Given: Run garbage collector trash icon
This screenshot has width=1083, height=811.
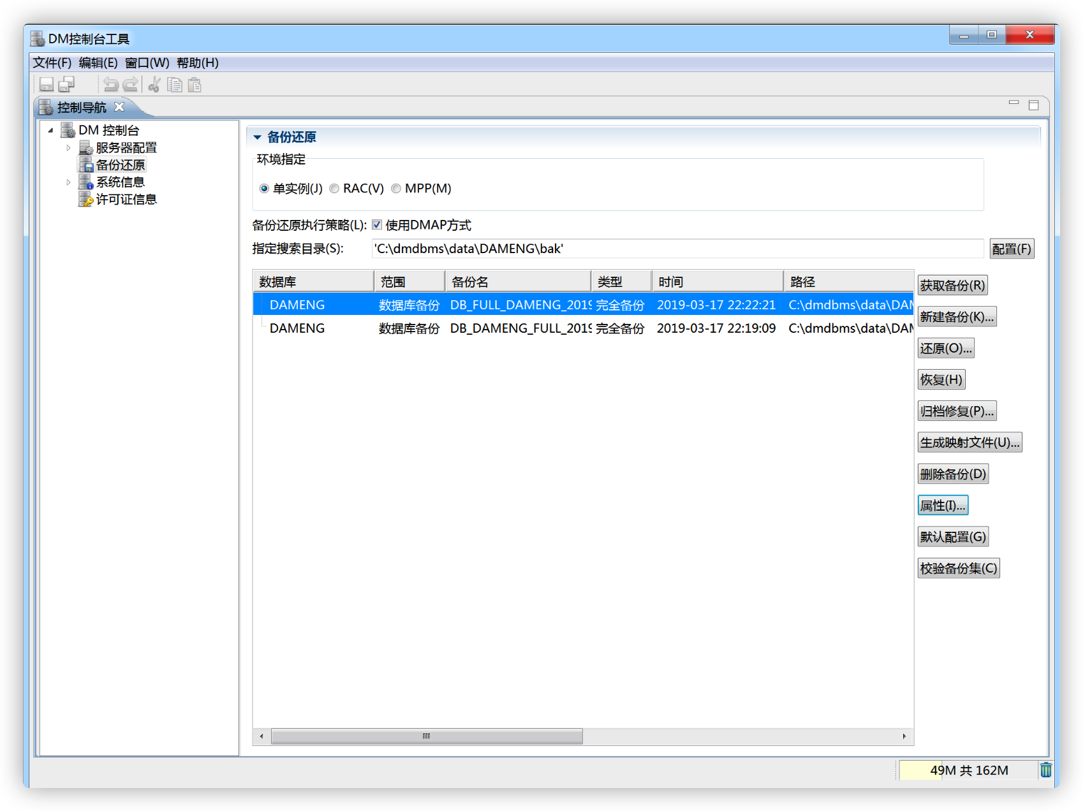Looking at the screenshot, I should click(1046, 770).
